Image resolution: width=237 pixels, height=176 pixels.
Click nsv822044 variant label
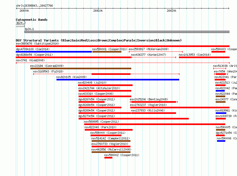(x=226, y=94)
